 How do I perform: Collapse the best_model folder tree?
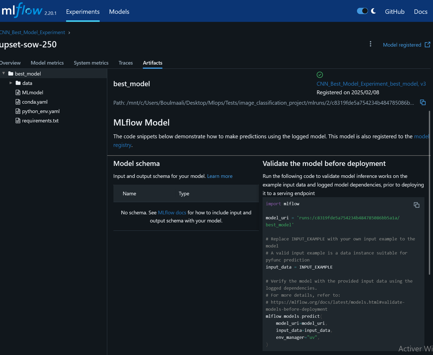point(4,73)
